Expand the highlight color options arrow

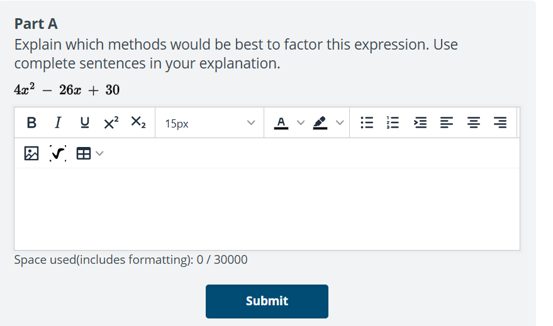[340, 123]
